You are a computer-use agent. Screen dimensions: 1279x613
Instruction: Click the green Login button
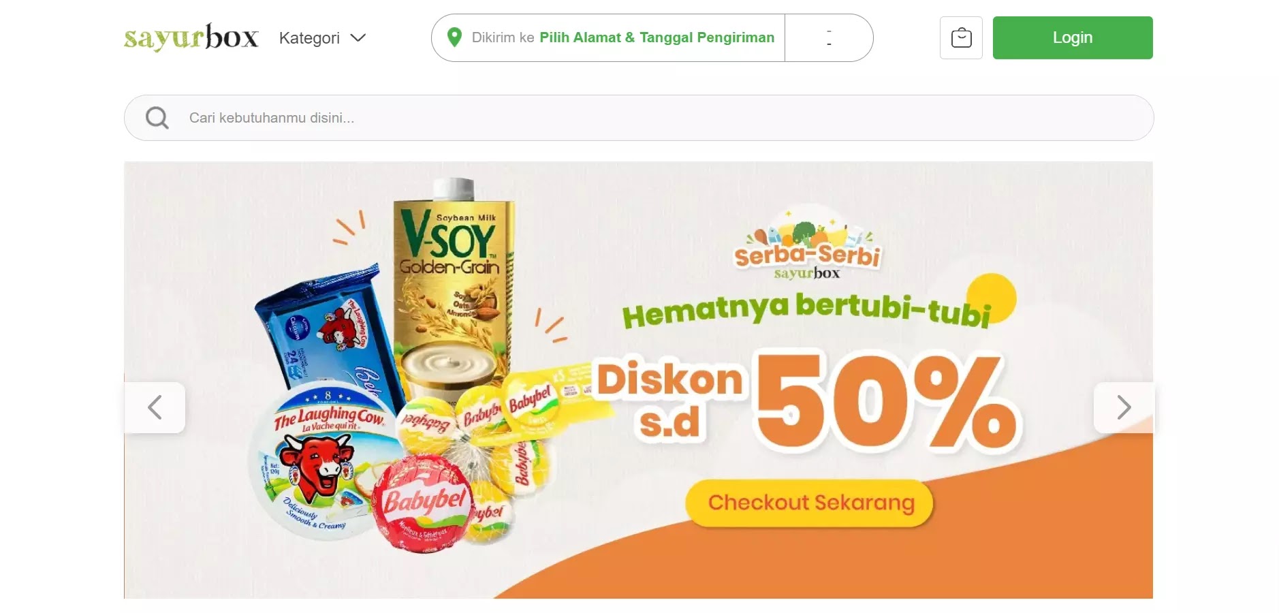[x=1073, y=37]
